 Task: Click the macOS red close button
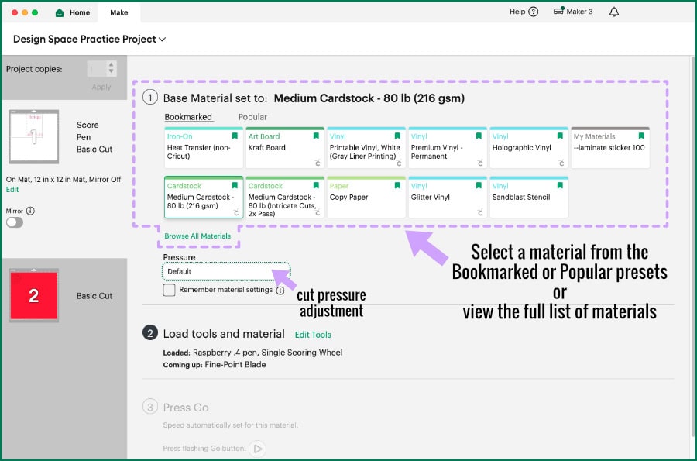click(x=15, y=12)
